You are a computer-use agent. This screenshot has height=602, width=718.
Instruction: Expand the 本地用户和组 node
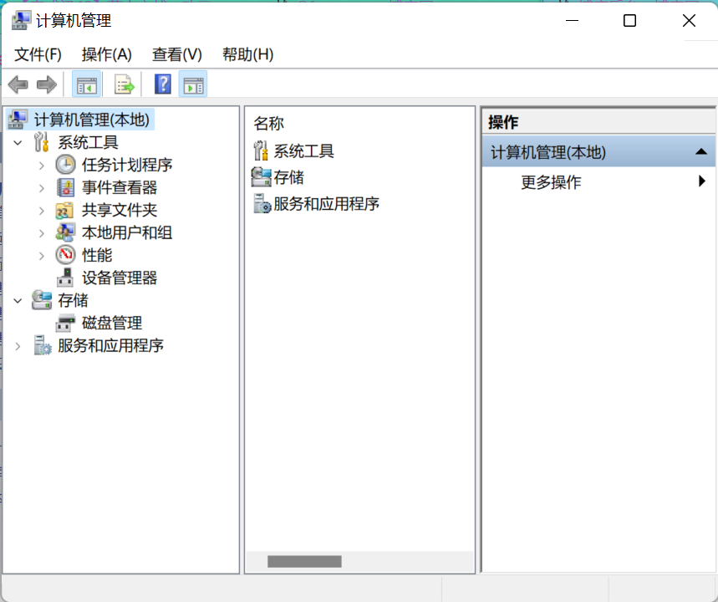click(42, 233)
